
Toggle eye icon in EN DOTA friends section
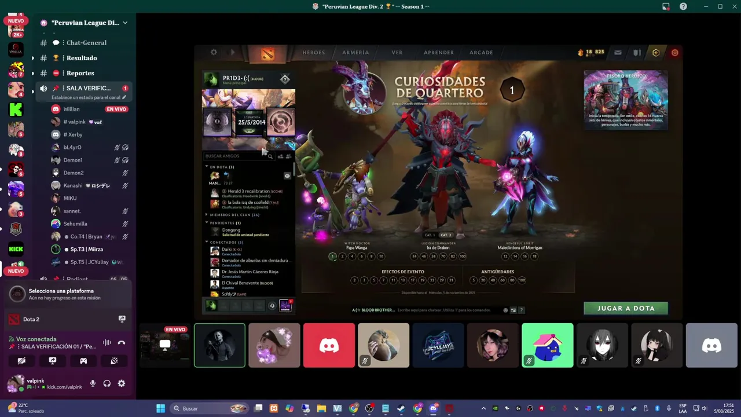coord(287,175)
